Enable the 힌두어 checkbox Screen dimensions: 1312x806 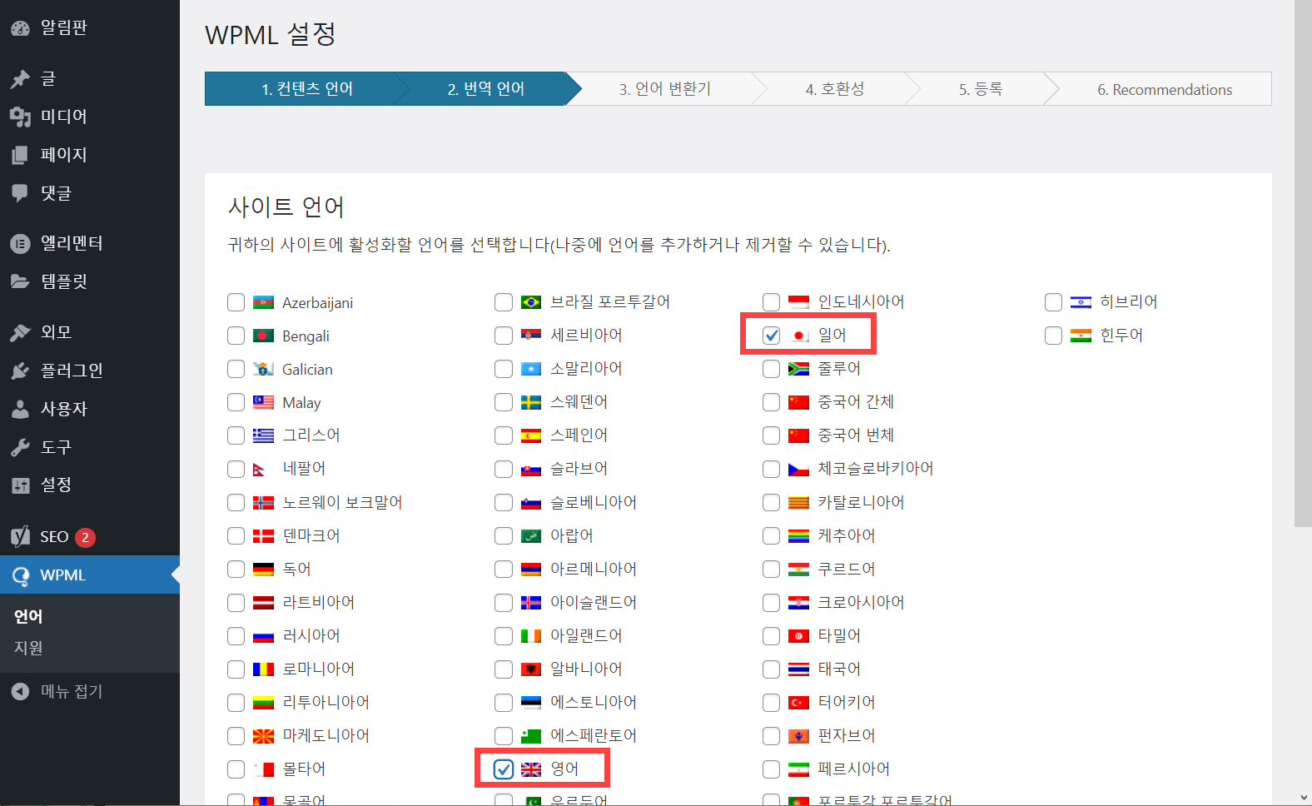click(1054, 336)
